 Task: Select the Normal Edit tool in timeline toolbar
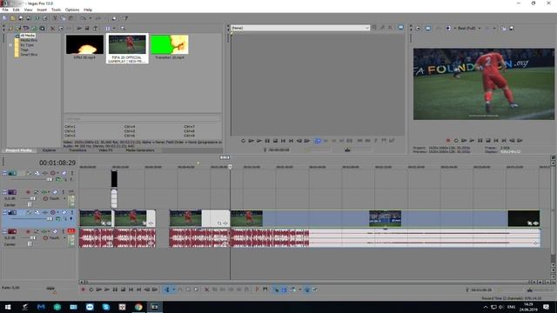167,290
